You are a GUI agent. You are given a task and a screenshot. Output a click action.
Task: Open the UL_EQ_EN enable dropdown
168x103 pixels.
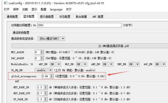click(44, 70)
